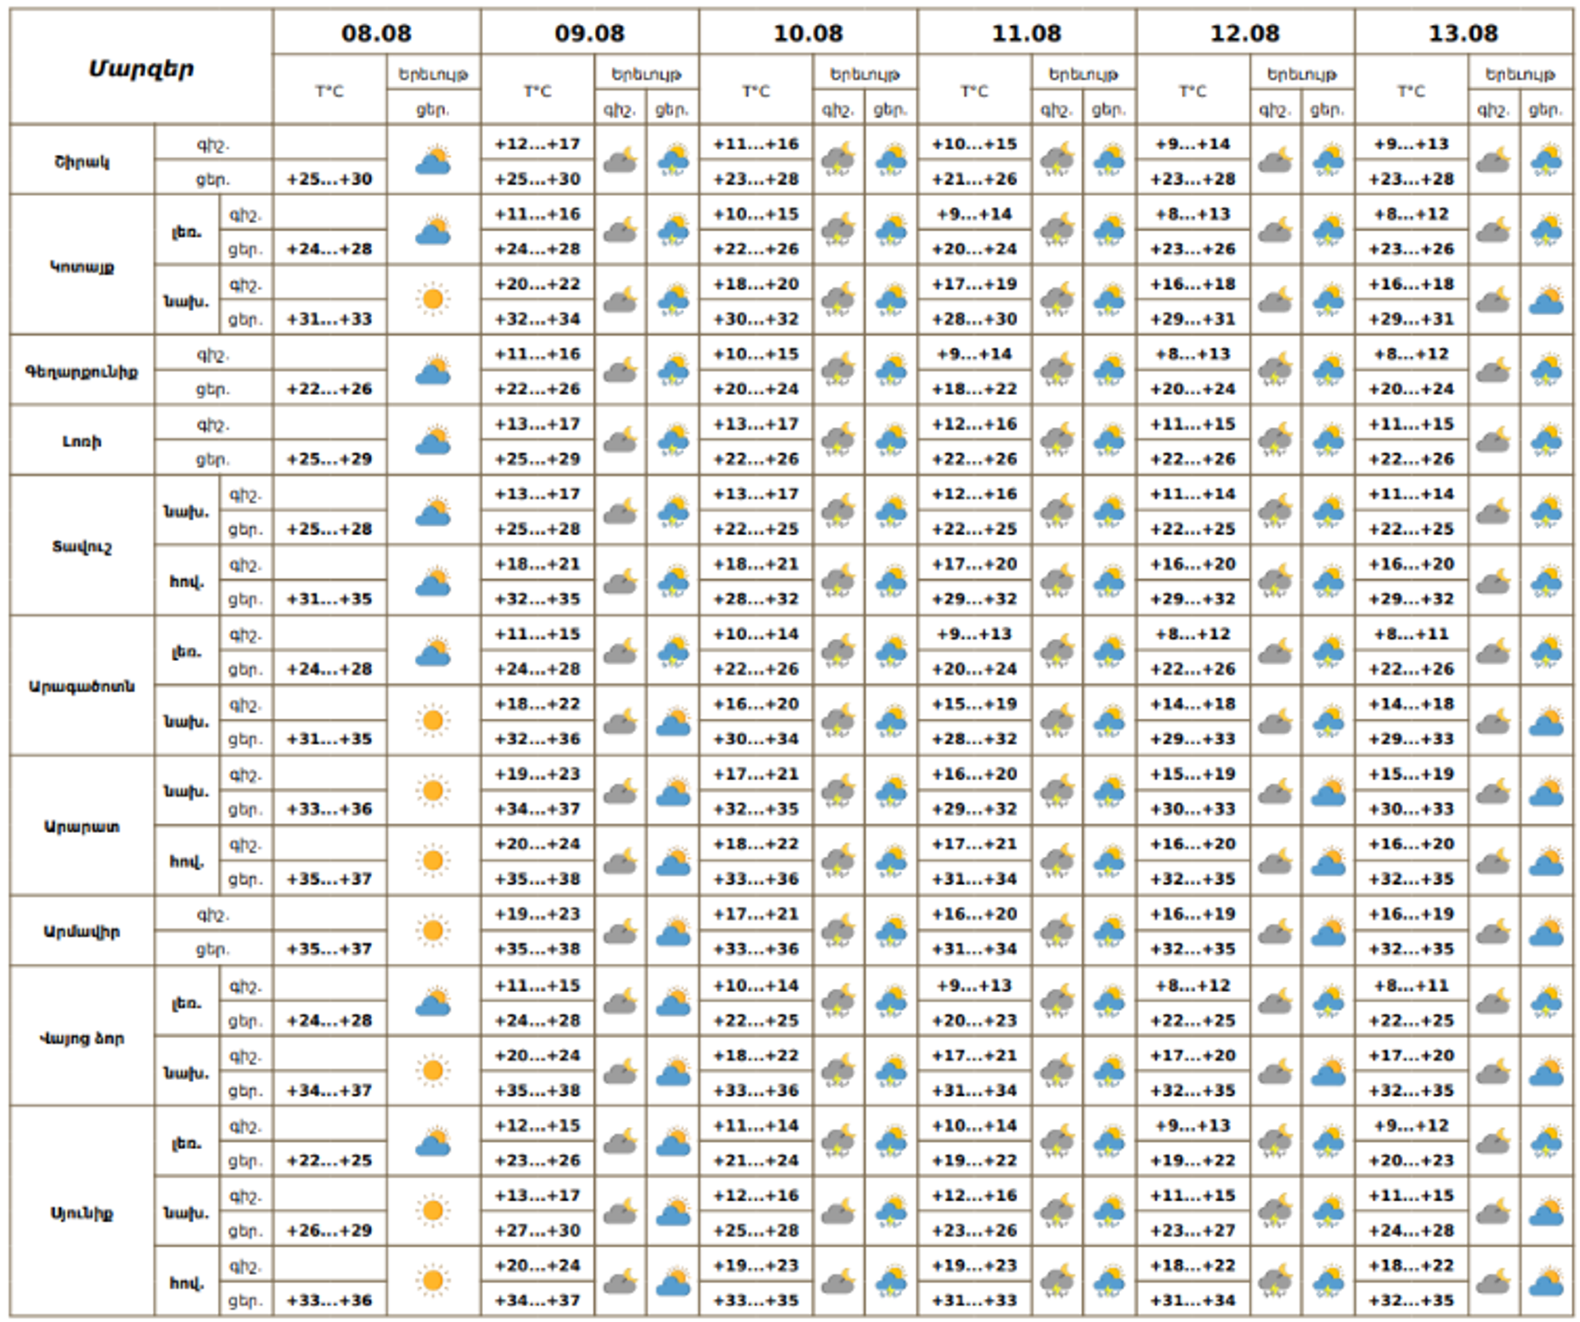The height and width of the screenshot is (1322, 1580).
Task: Click the 12.08 night icon for Գեղարքունիք
Action: click(1275, 370)
